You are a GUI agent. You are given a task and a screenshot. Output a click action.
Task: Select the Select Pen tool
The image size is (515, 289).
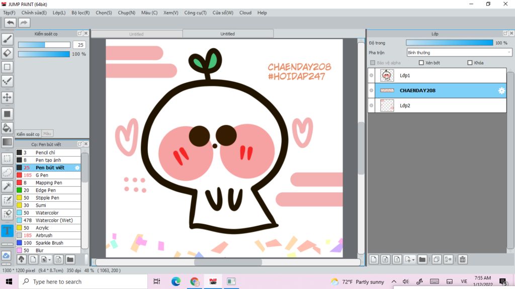pyautogui.click(x=7, y=200)
